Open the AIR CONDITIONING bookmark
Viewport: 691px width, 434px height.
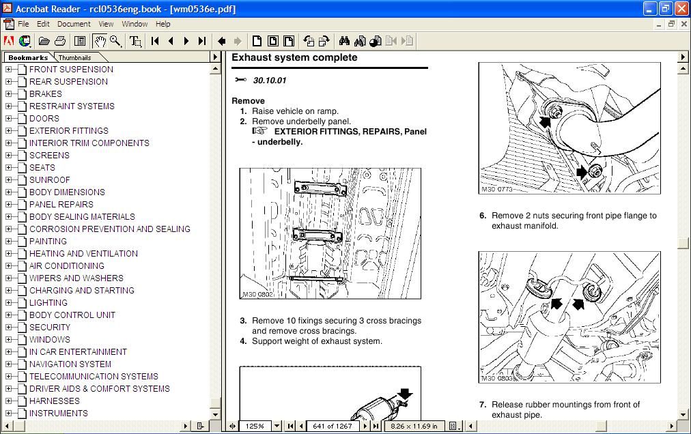click(x=67, y=266)
